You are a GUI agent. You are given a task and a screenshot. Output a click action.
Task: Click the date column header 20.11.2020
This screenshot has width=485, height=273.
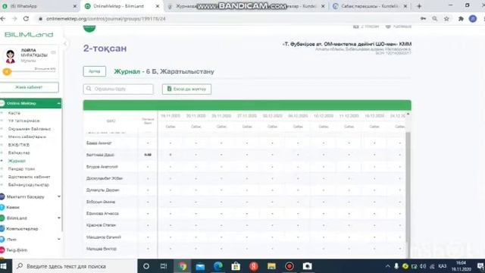196,116
